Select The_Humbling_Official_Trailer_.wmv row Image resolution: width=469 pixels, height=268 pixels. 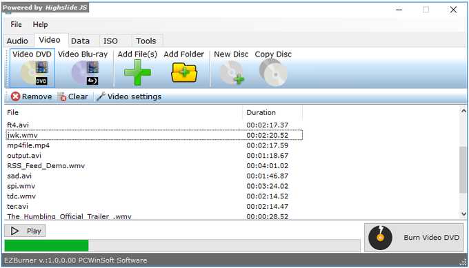[x=154, y=216]
